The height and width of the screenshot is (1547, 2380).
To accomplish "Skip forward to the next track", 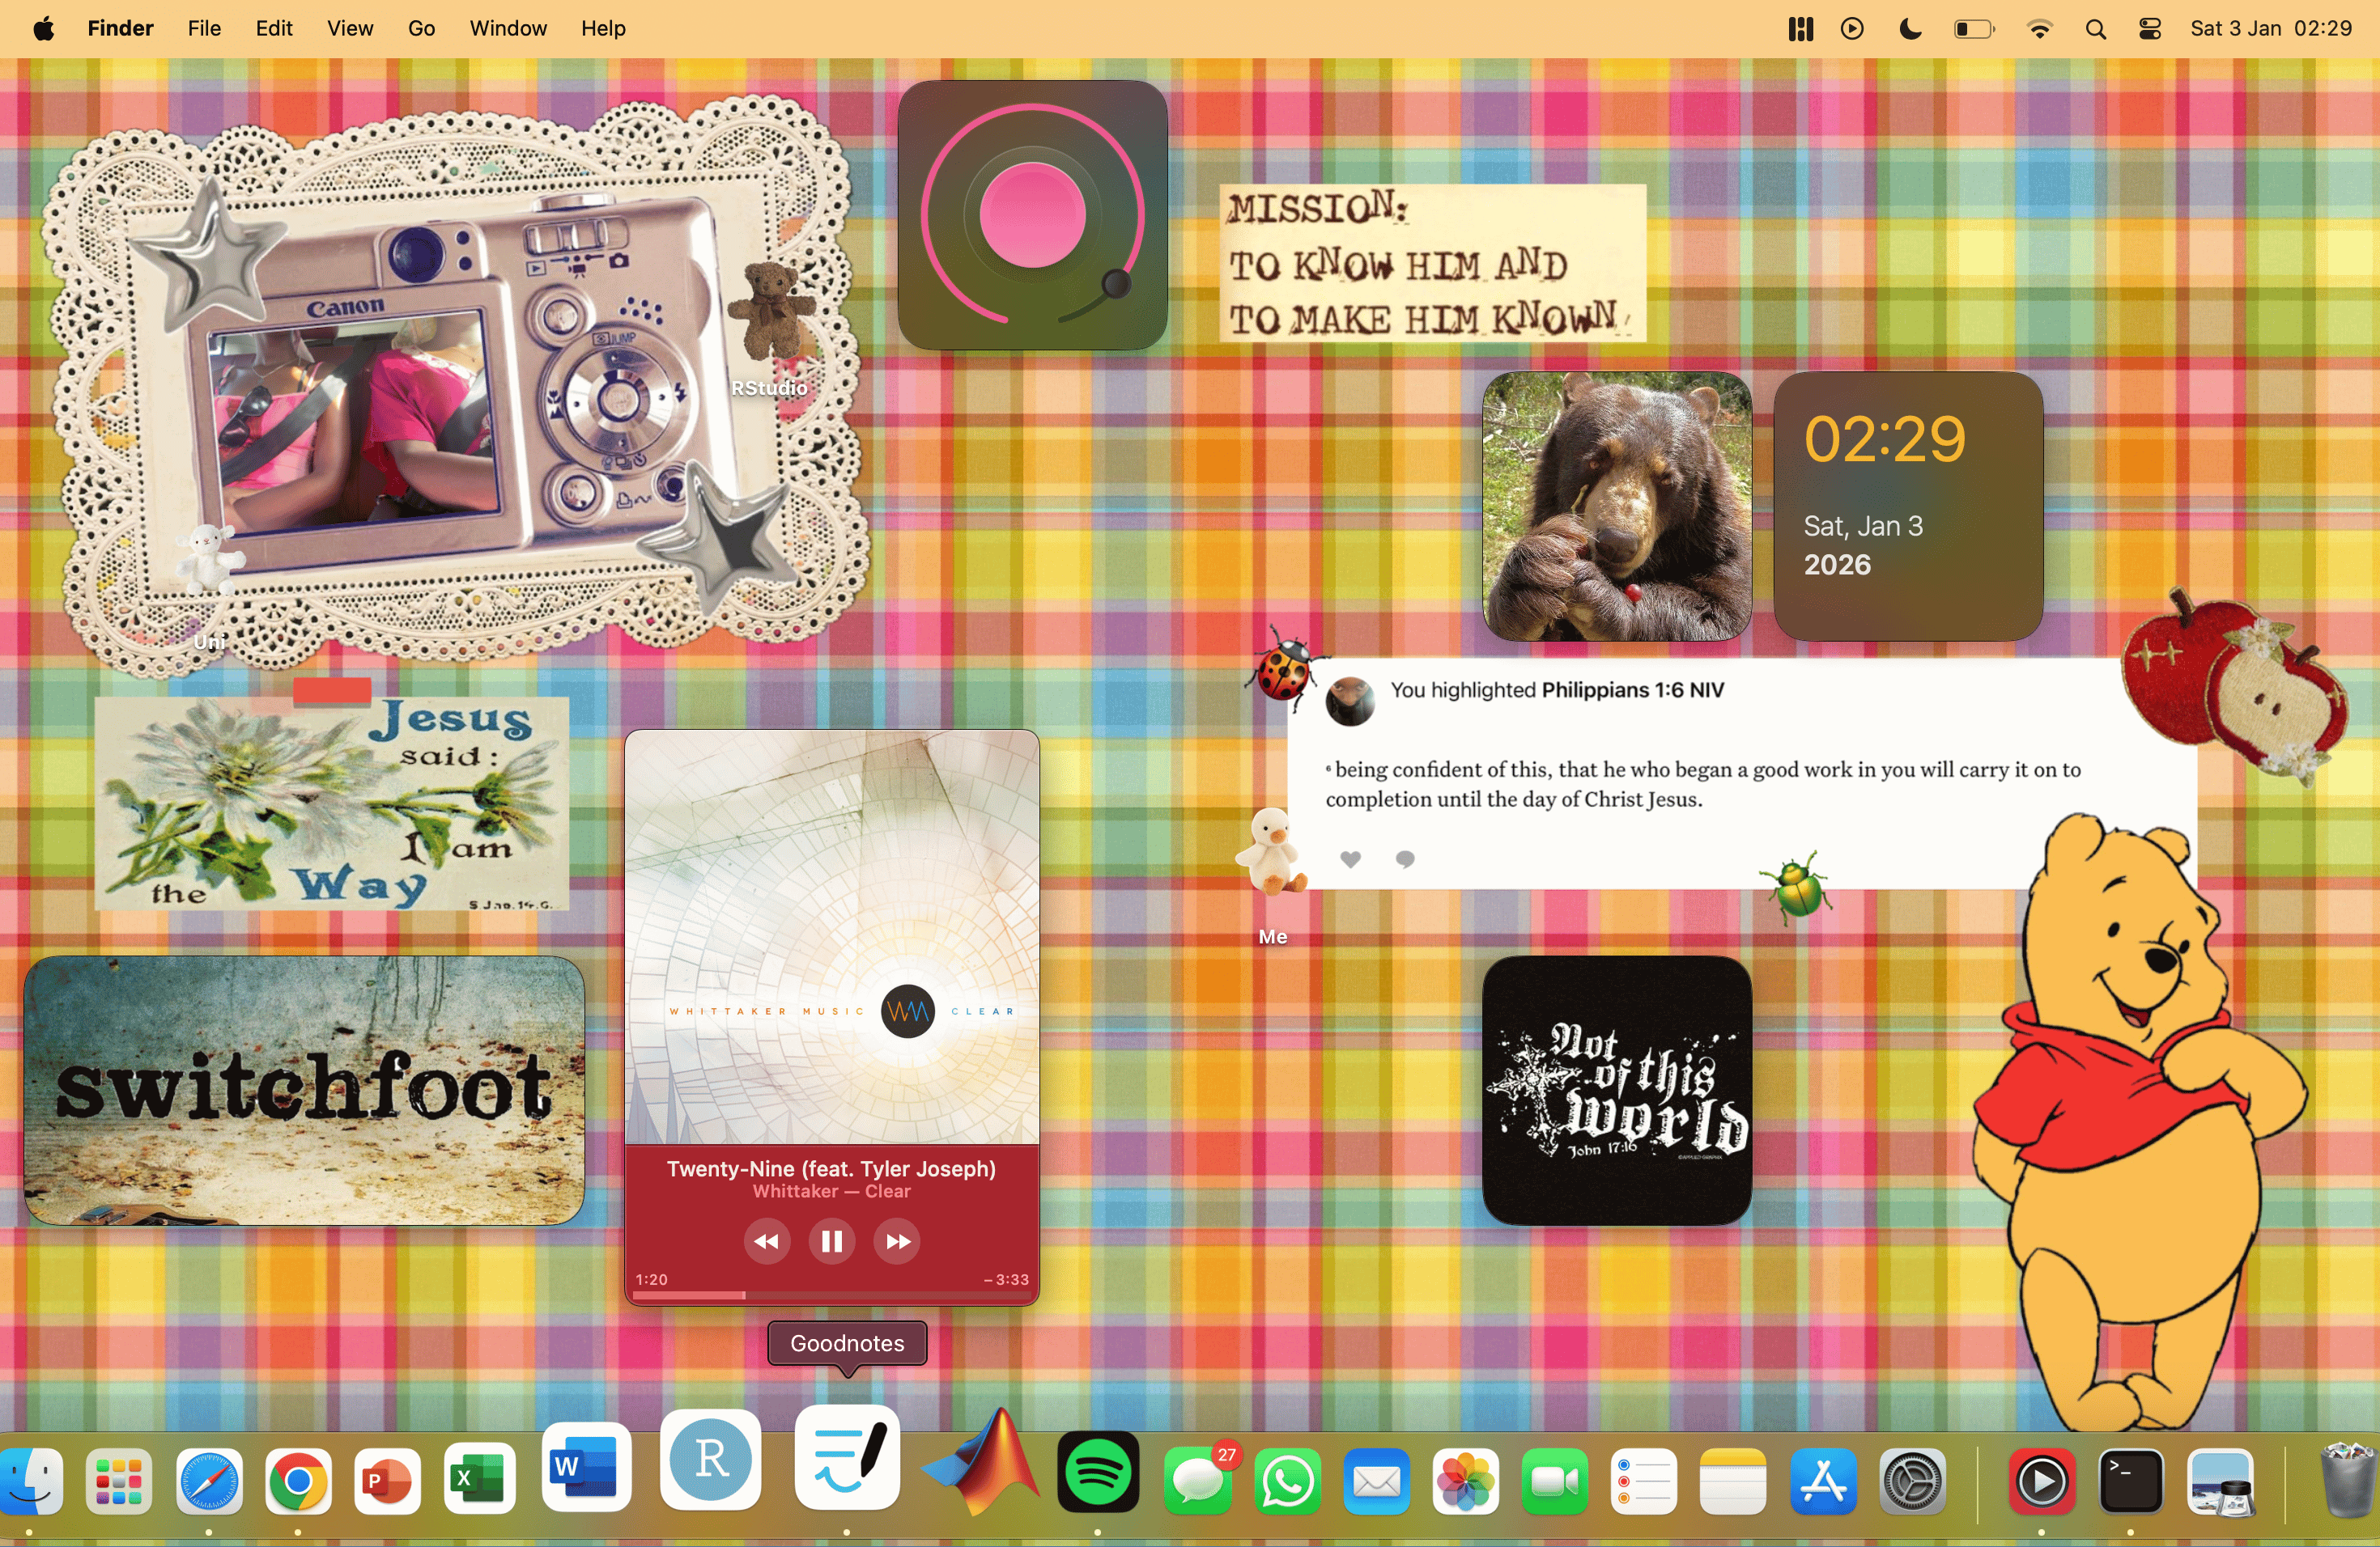I will point(897,1241).
